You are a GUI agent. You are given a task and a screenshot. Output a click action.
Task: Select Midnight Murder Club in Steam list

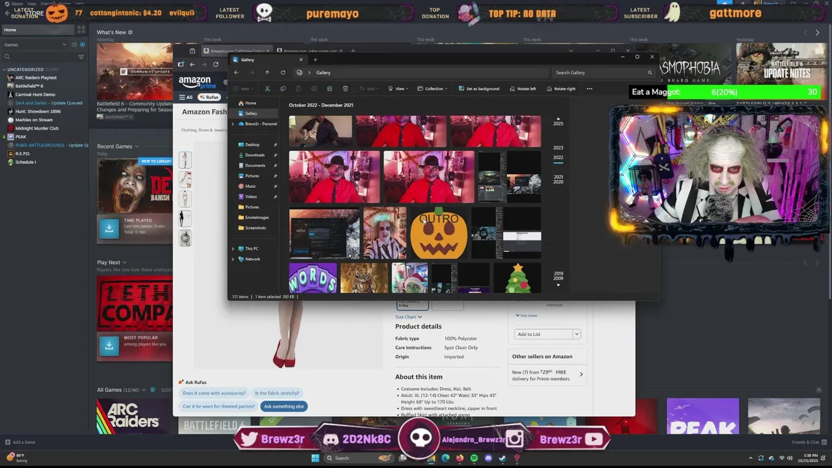click(x=36, y=128)
